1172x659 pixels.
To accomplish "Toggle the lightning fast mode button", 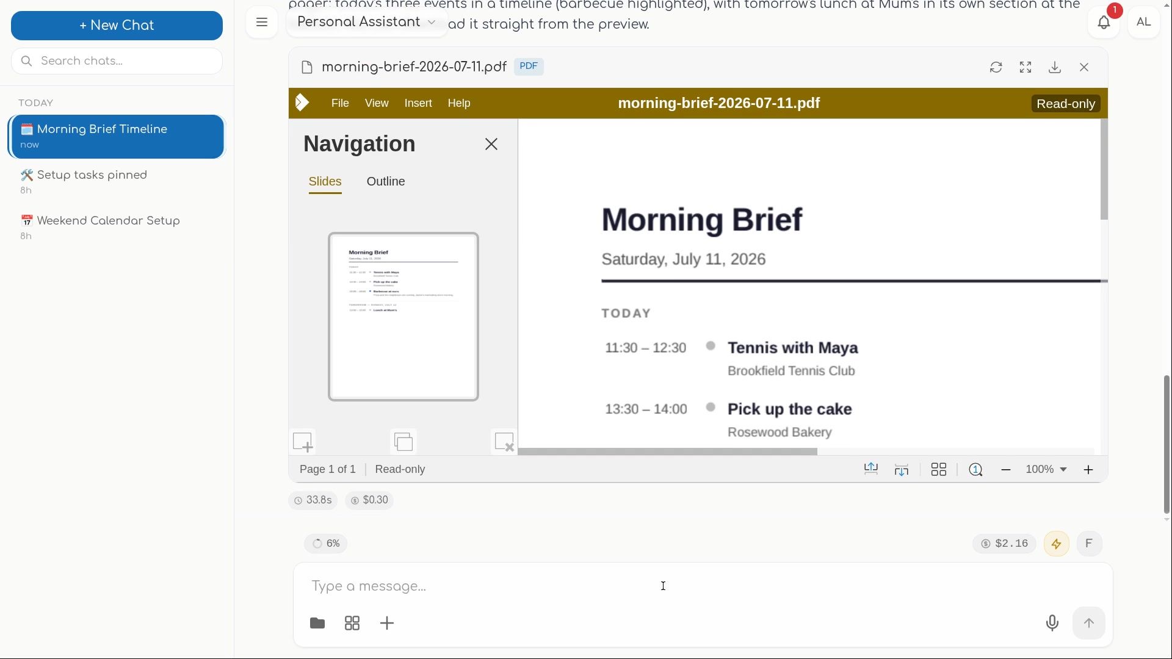I will [1057, 544].
